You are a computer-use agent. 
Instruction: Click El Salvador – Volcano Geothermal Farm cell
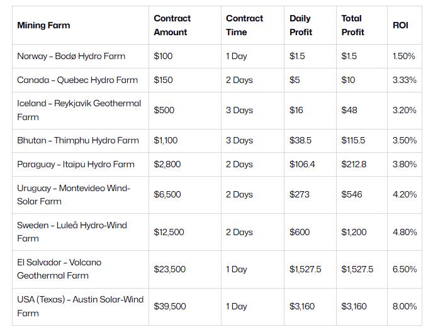click(59, 269)
